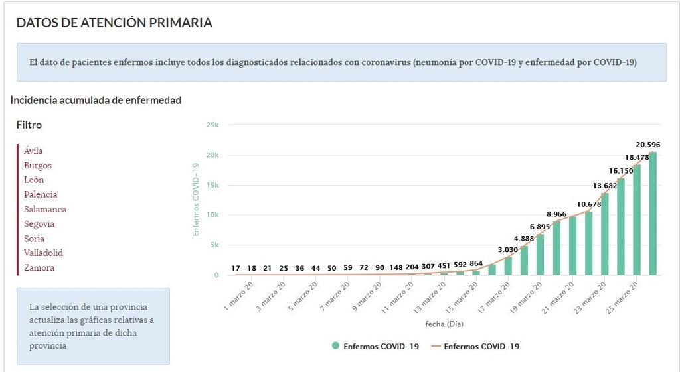Select Ávila in the province filter
The height and width of the screenshot is (372, 680).
(33, 151)
